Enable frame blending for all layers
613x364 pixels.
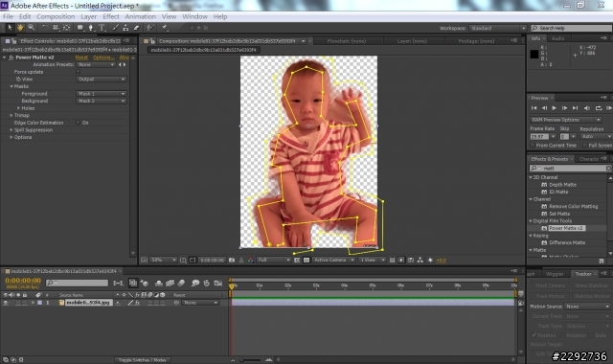[x=170, y=283]
